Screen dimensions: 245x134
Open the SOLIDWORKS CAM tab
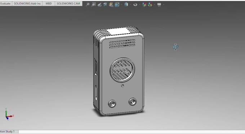(68, 4)
